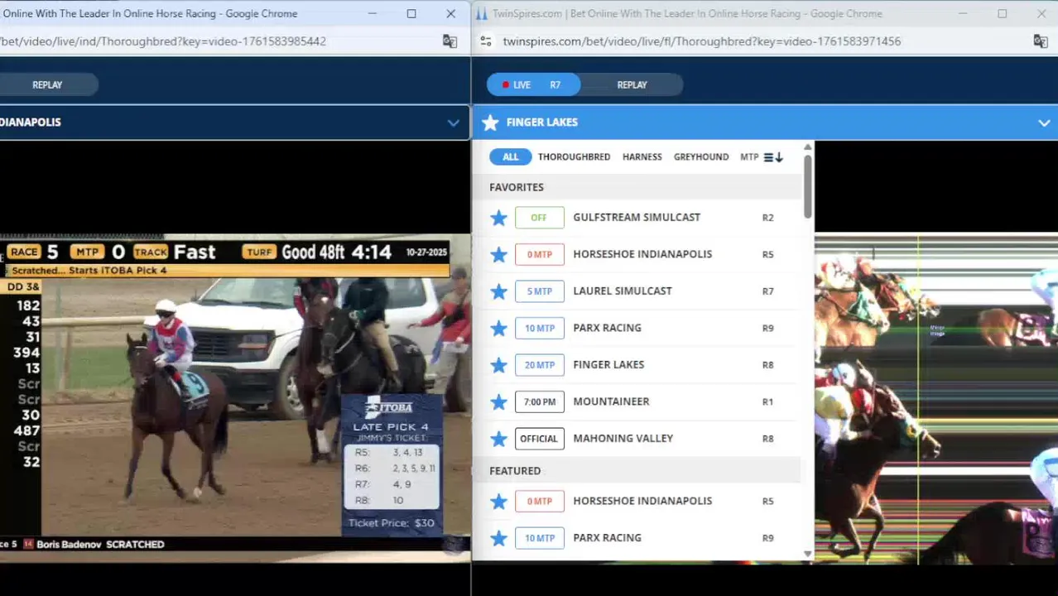Image resolution: width=1058 pixels, height=596 pixels.
Task: Click the star icon in Finger Lakes header
Action: pyautogui.click(x=490, y=123)
